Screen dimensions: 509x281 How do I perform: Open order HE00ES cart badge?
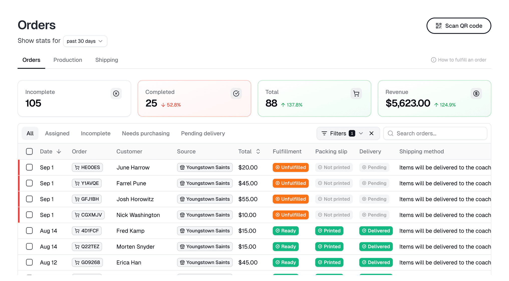coord(87,167)
